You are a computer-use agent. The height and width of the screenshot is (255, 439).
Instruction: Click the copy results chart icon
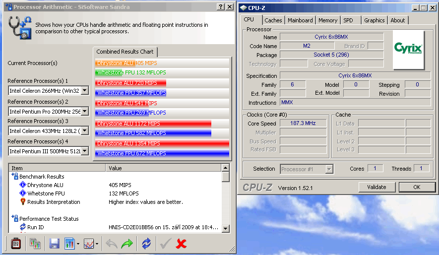point(35,244)
